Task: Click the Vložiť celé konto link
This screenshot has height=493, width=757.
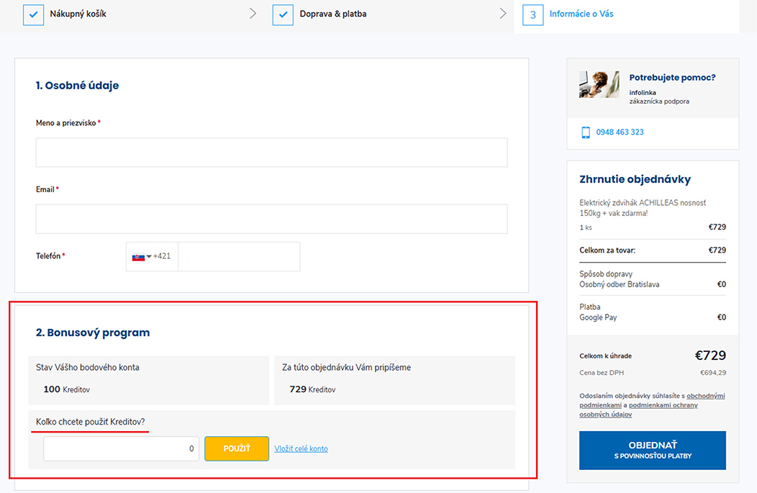Action: pyautogui.click(x=301, y=448)
